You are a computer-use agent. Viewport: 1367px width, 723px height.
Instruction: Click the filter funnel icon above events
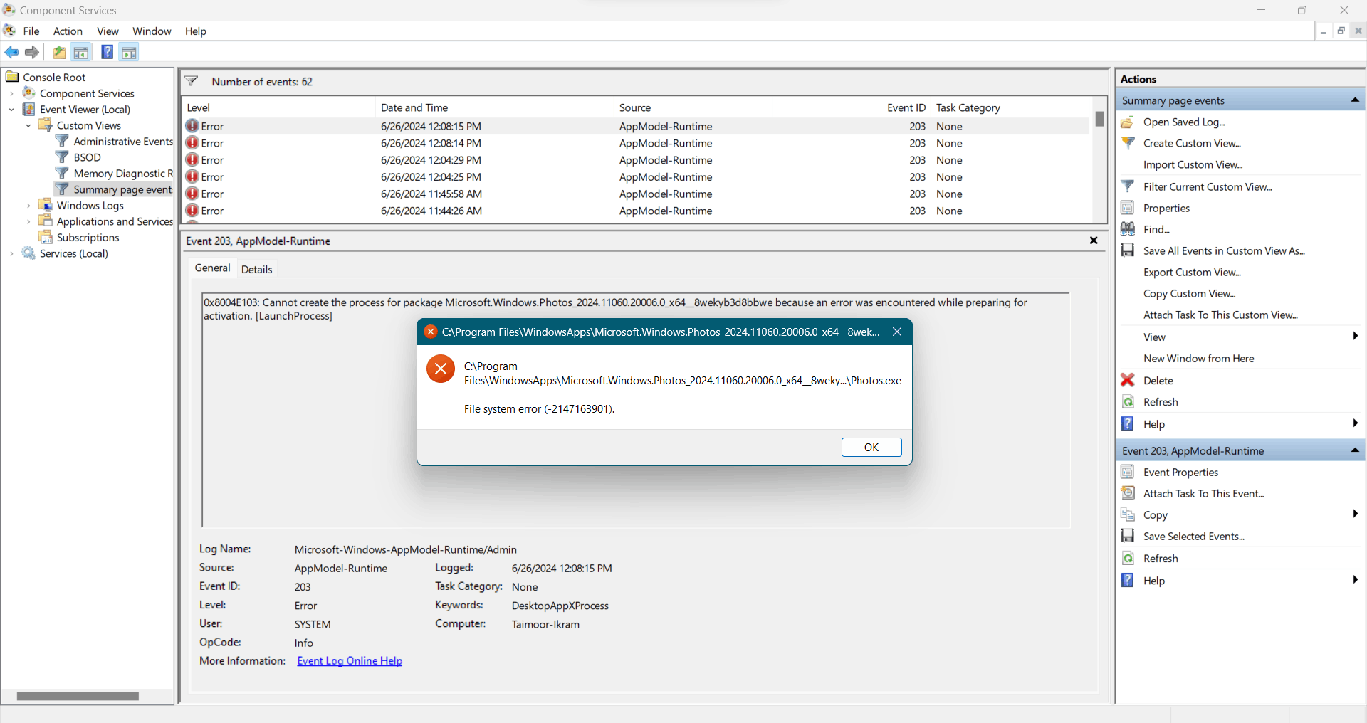coord(192,81)
